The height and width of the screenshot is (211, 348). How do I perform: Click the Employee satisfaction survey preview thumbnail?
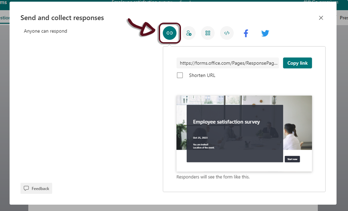[244, 133]
